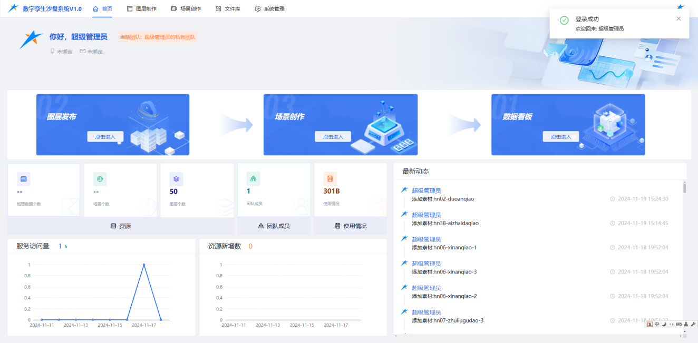The image size is (698, 343).
Task: Select the 团队成员 section tab
Action: (274, 226)
